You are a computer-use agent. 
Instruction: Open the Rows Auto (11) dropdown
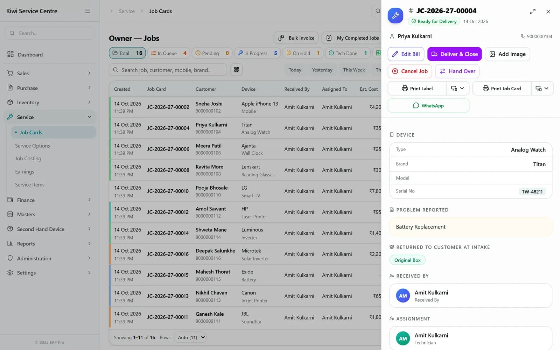(190, 337)
